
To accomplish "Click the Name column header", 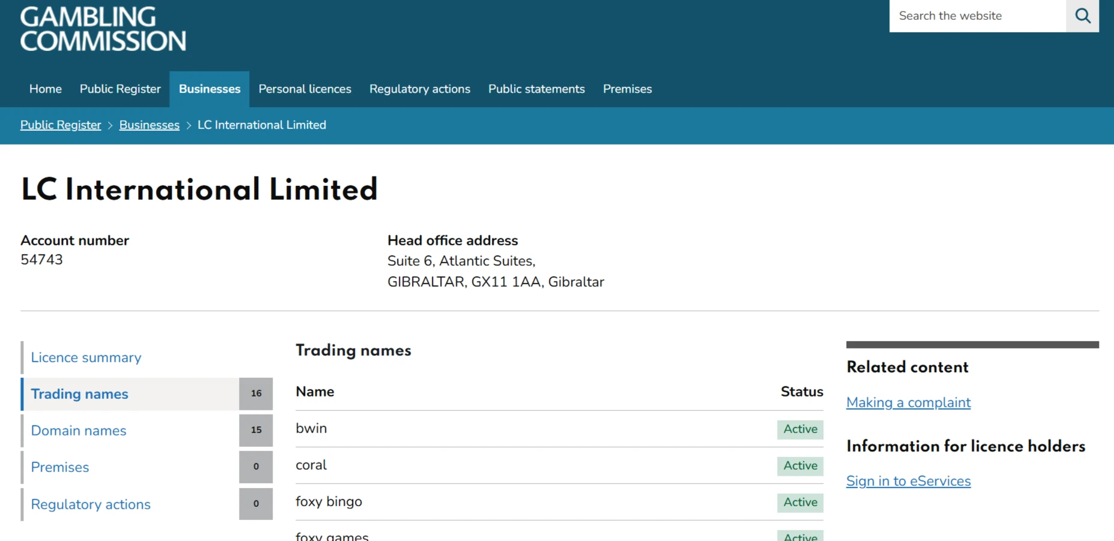I will coord(315,392).
